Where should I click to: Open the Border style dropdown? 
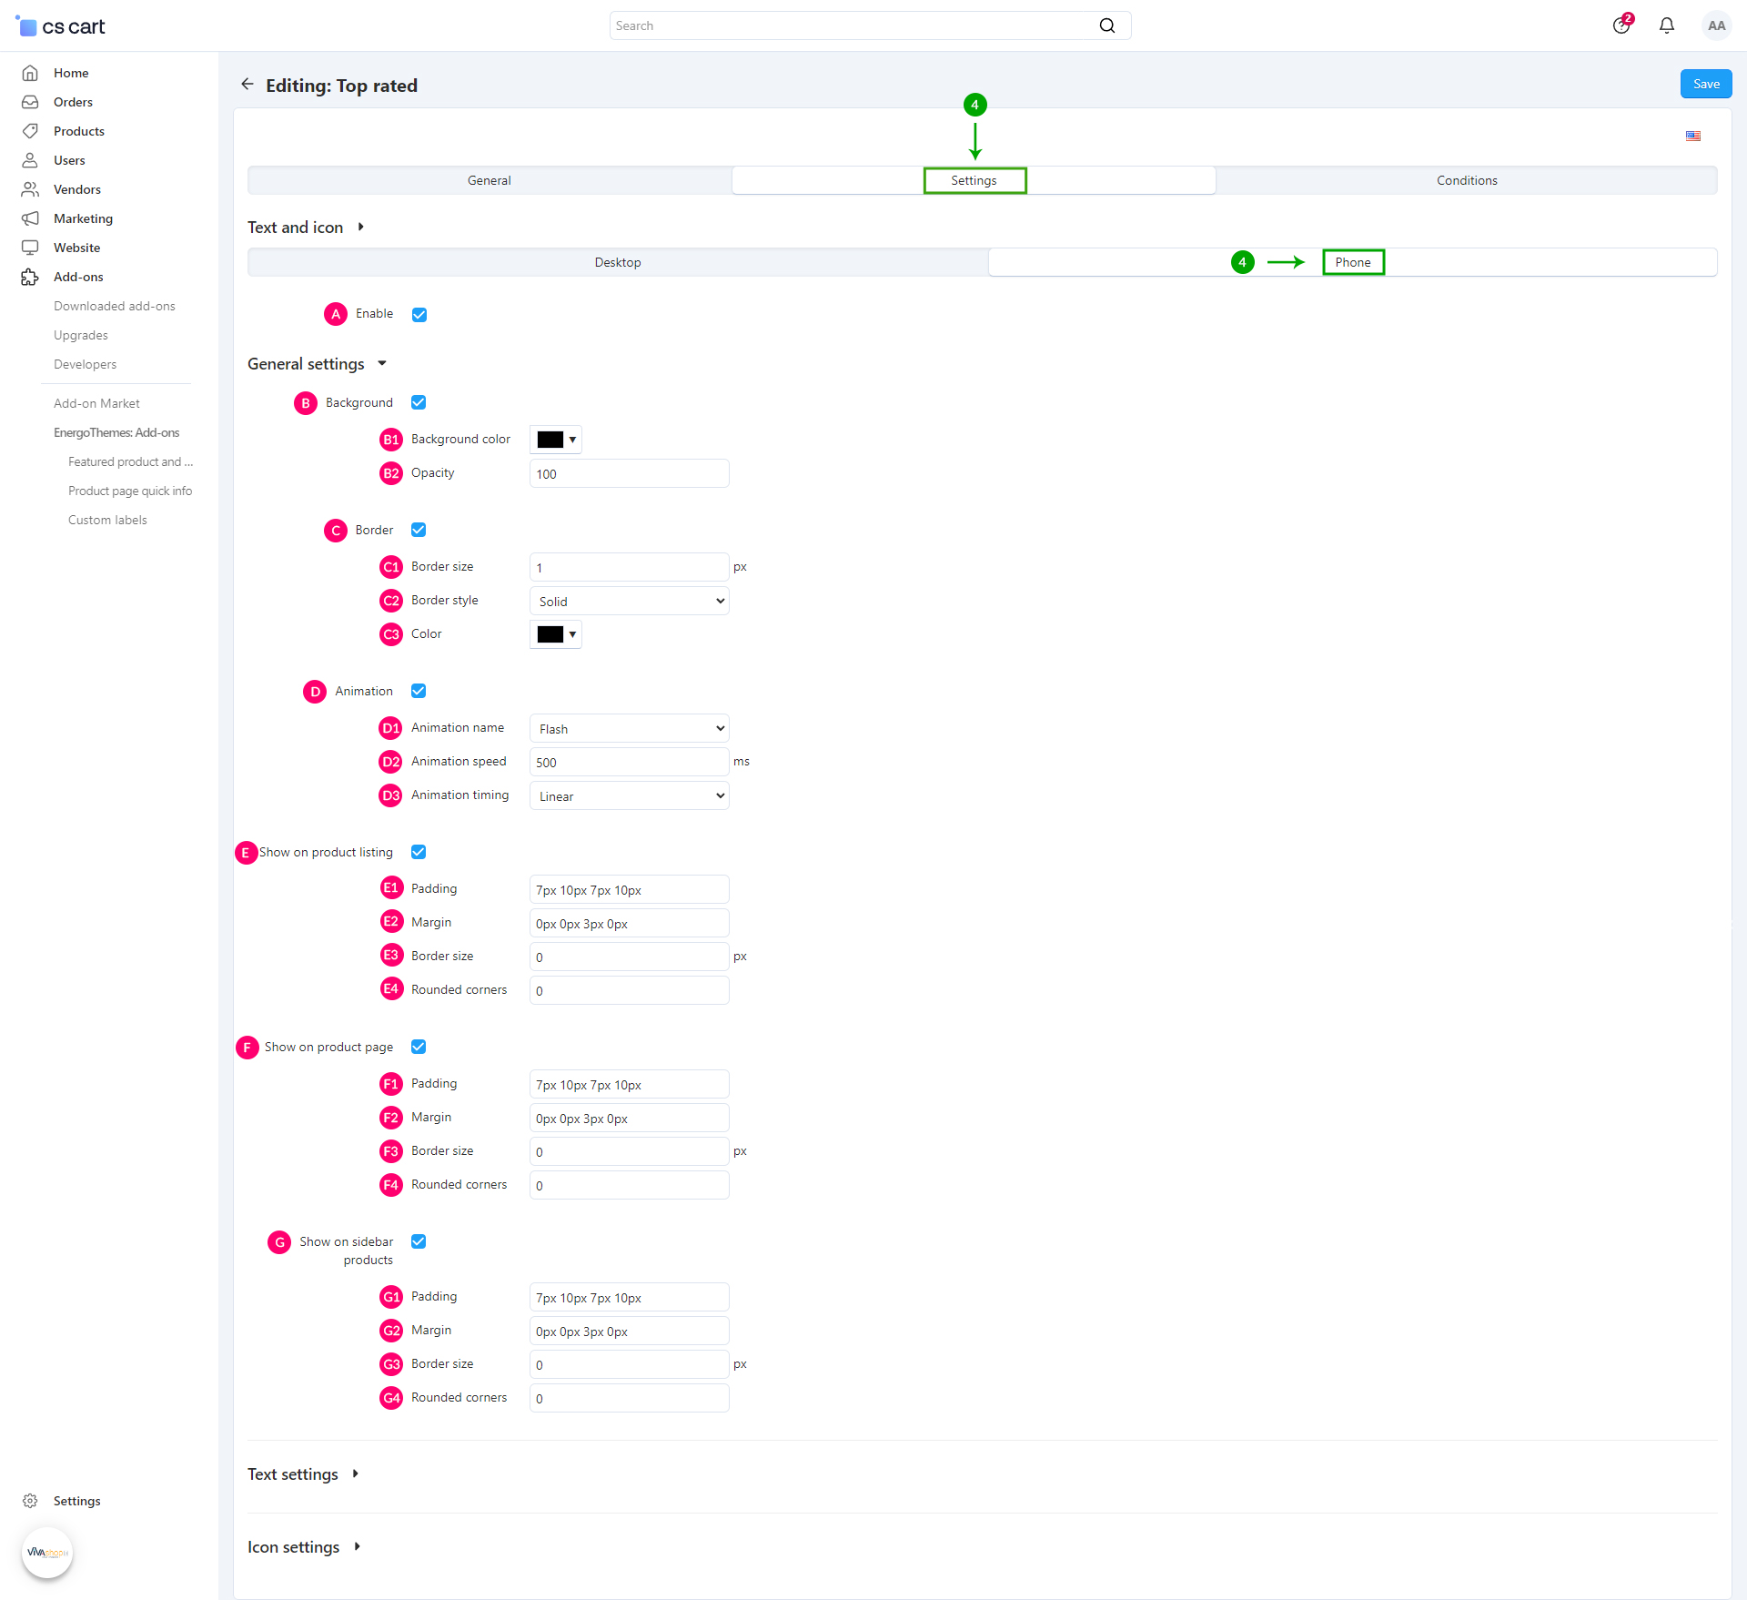(x=629, y=601)
